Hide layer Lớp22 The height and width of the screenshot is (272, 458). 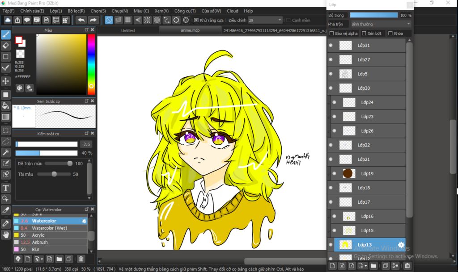pyautogui.click(x=331, y=145)
